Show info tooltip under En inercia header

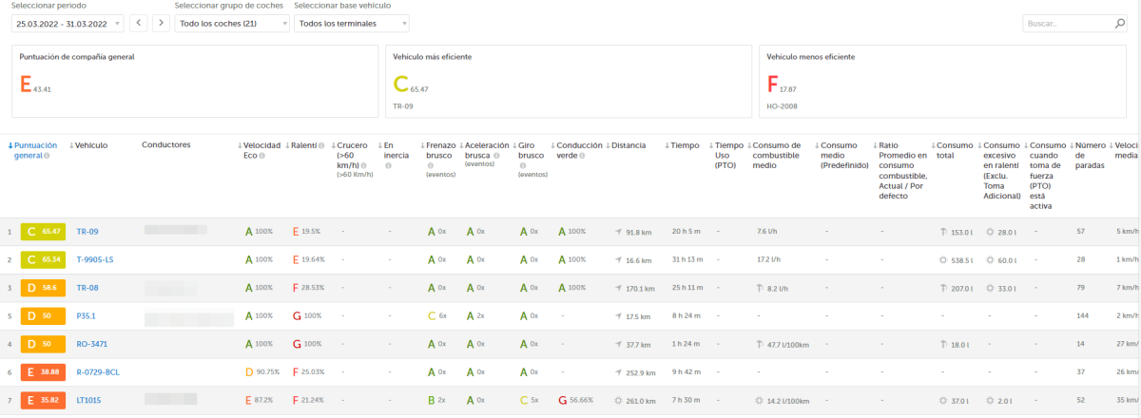coord(388,165)
